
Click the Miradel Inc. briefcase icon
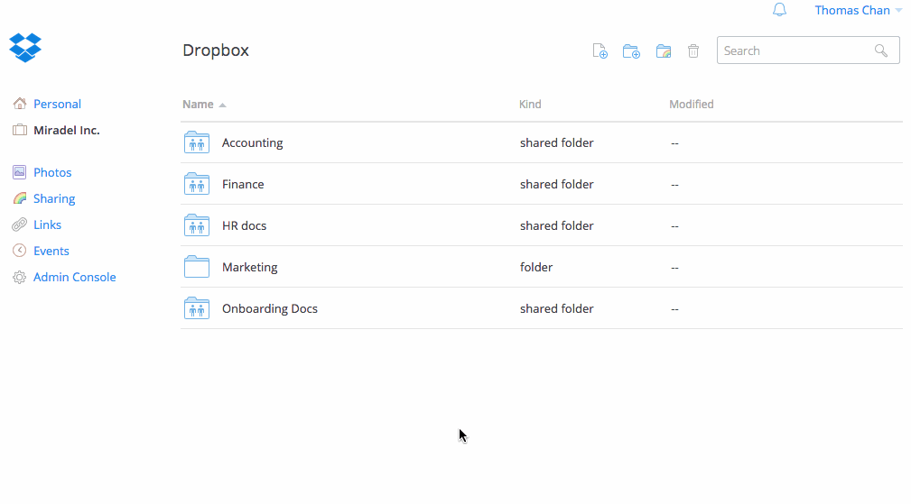click(x=20, y=130)
